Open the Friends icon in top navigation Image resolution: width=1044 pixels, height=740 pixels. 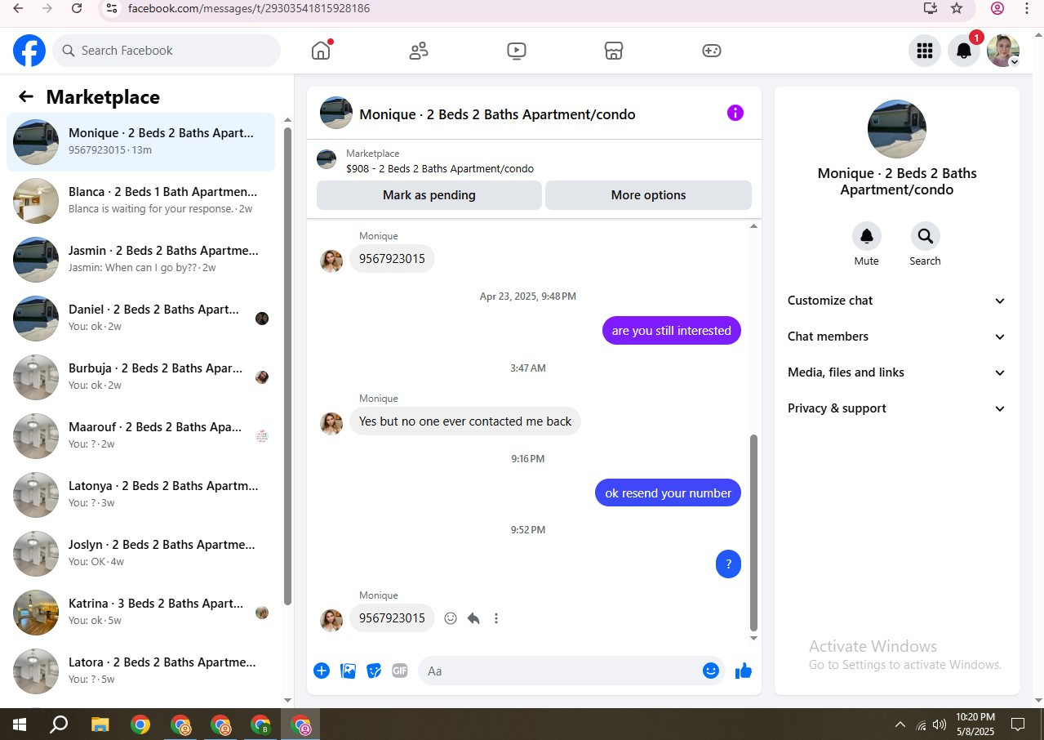pos(419,51)
